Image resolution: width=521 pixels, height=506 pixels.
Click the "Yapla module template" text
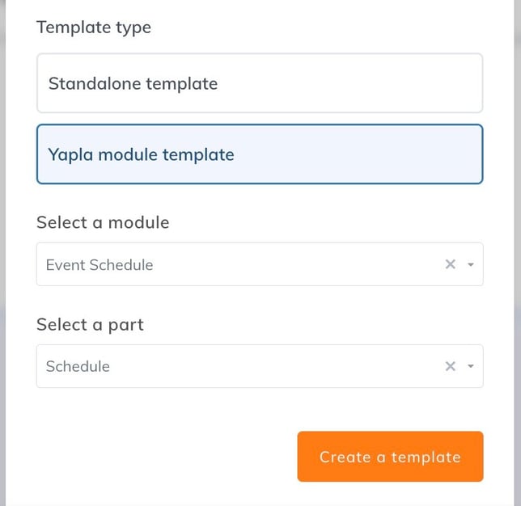141,154
